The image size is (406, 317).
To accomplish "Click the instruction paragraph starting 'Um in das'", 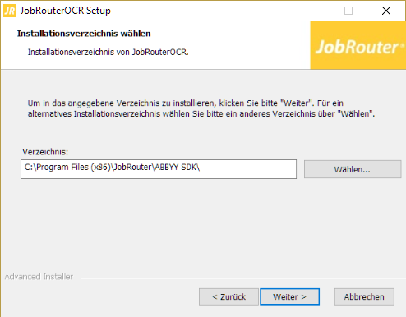I will (201, 108).
